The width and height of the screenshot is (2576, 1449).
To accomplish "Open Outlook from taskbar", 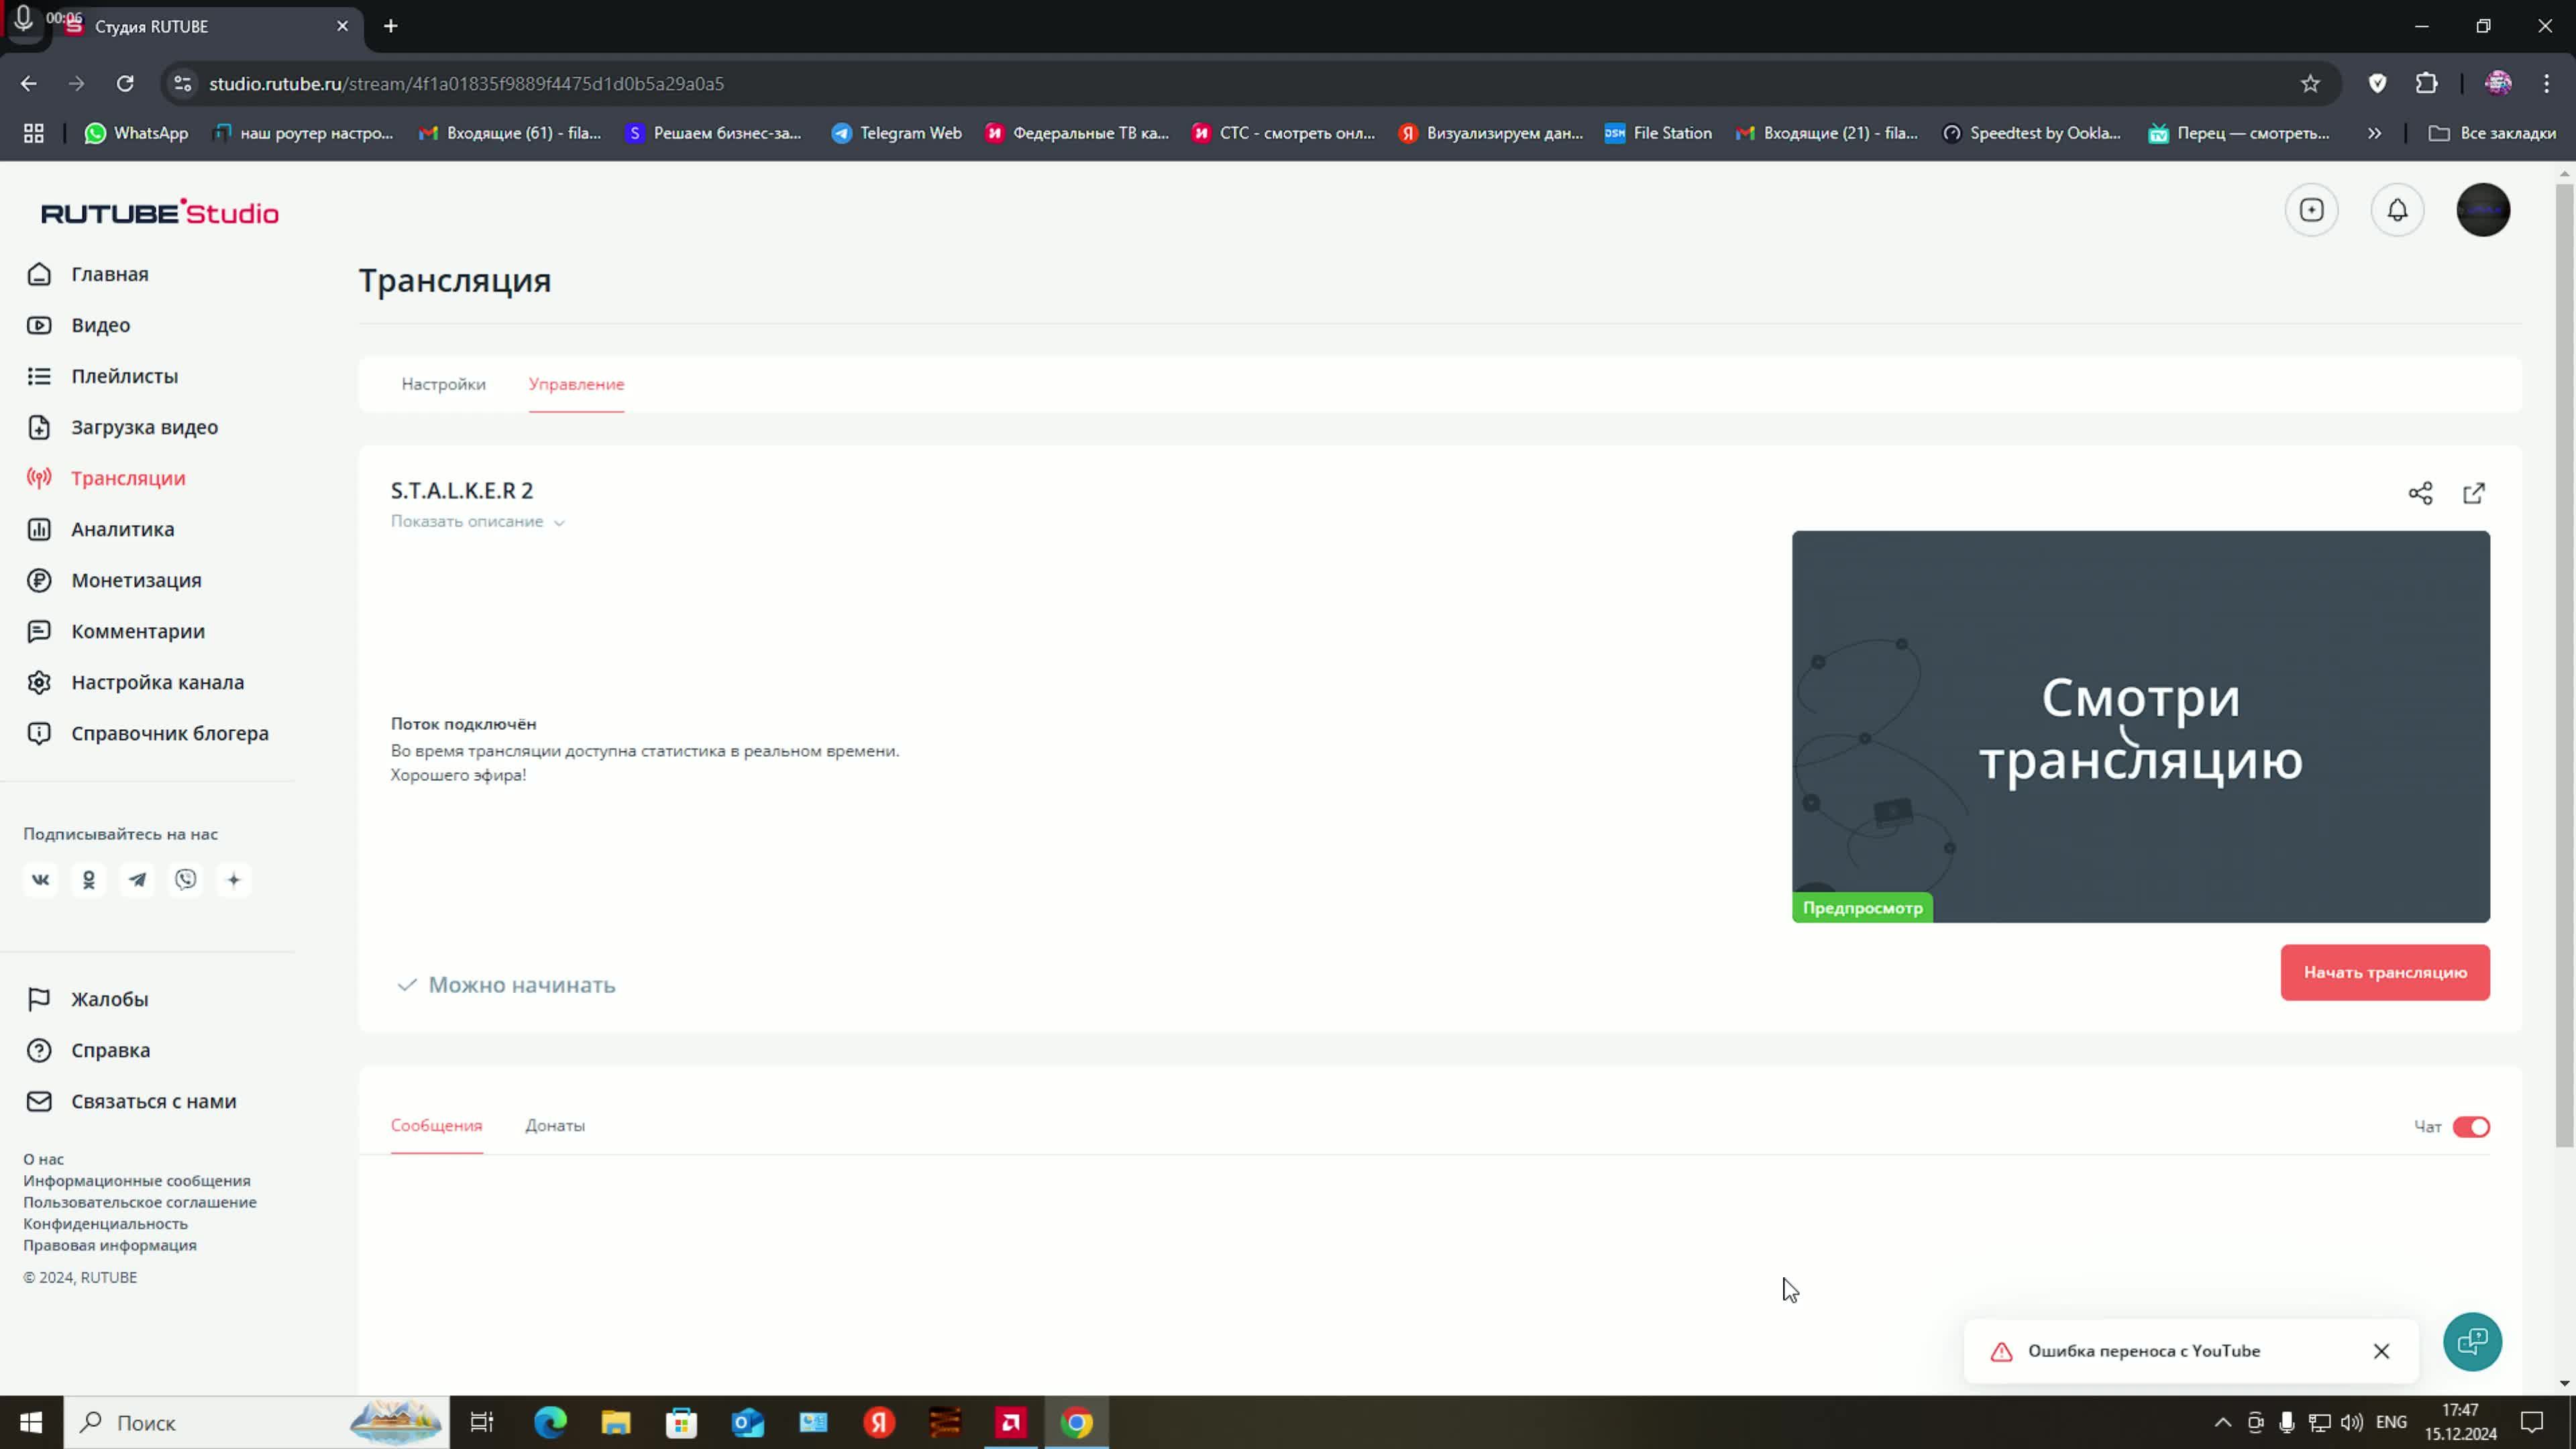I will pos(748,1422).
